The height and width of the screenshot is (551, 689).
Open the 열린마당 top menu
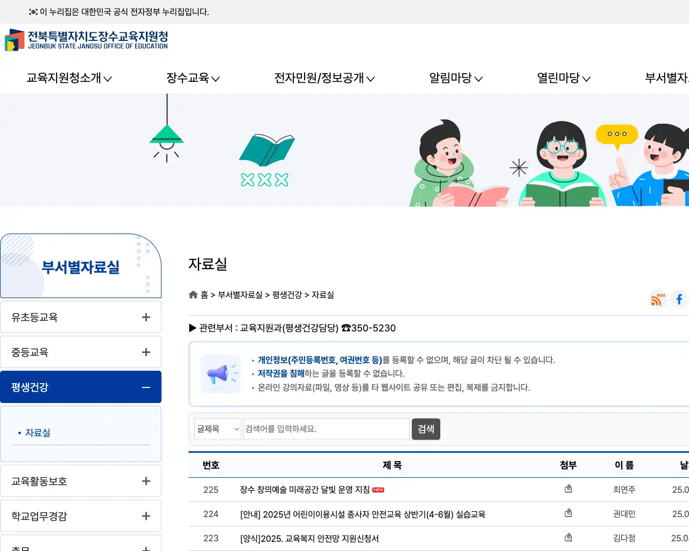564,78
